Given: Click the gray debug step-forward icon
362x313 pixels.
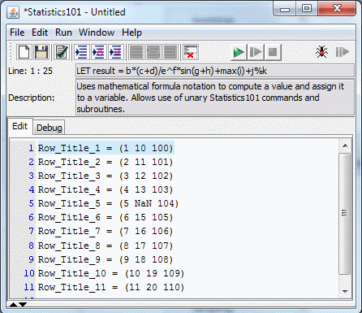Looking at the screenshot, I should tap(343, 51).
